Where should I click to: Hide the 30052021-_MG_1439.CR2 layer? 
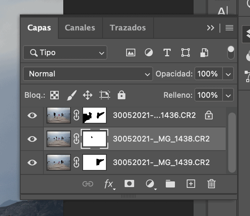(x=32, y=162)
